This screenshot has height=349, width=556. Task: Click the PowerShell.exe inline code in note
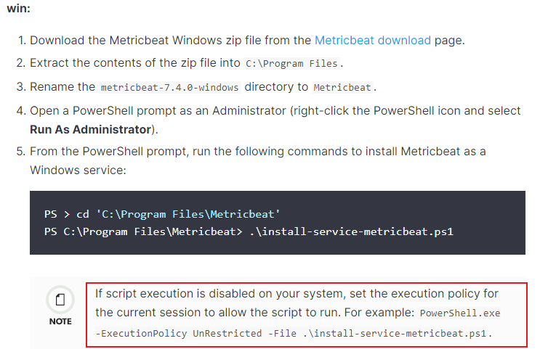pos(460,313)
